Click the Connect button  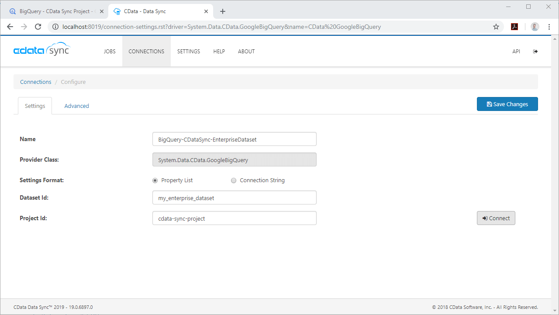click(x=496, y=218)
